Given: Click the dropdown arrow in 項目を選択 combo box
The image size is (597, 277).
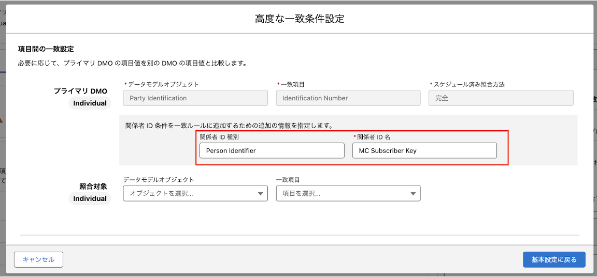Looking at the screenshot, I should (x=413, y=194).
